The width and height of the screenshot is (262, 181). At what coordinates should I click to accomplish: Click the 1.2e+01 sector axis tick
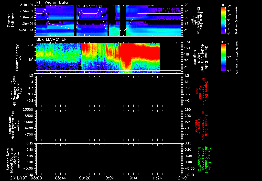27,24
